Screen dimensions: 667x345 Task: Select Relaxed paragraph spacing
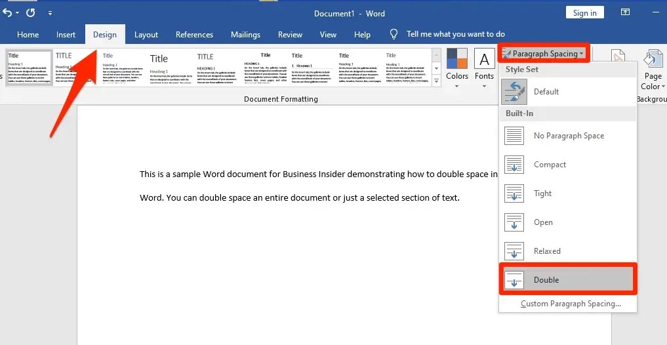568,251
